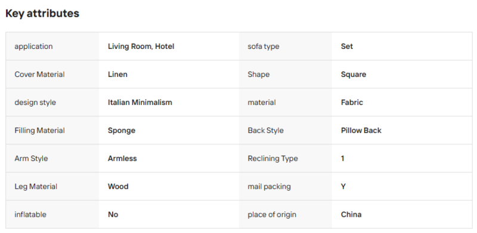The image size is (477, 233).
Task: Select the Armless value
Action: [x=122, y=159]
